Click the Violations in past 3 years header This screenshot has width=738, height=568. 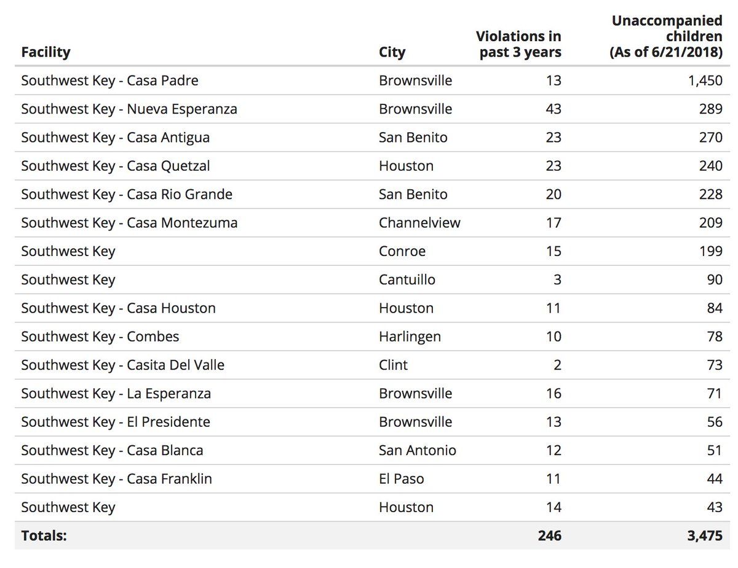click(520, 45)
